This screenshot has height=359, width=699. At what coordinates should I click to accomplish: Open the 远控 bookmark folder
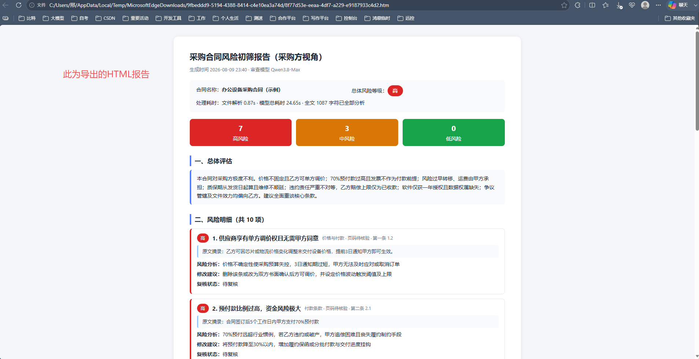pyautogui.click(x=406, y=18)
